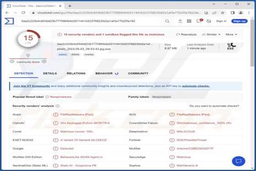The width and height of the screenshot is (256, 171).
Task: Click the browser reload icon
Action: (23, 13)
